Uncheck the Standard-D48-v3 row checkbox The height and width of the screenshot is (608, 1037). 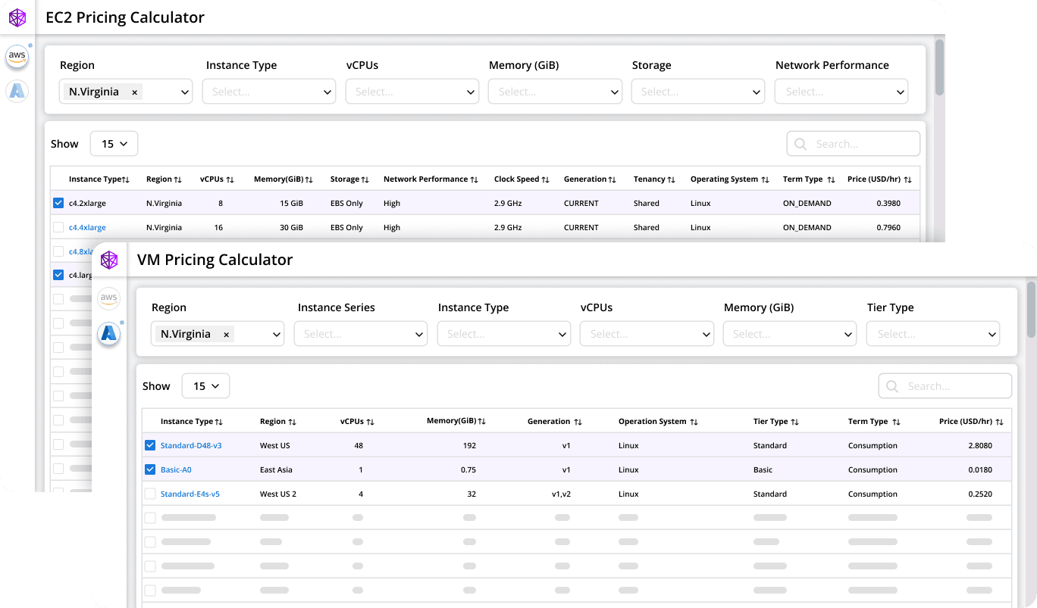(150, 445)
